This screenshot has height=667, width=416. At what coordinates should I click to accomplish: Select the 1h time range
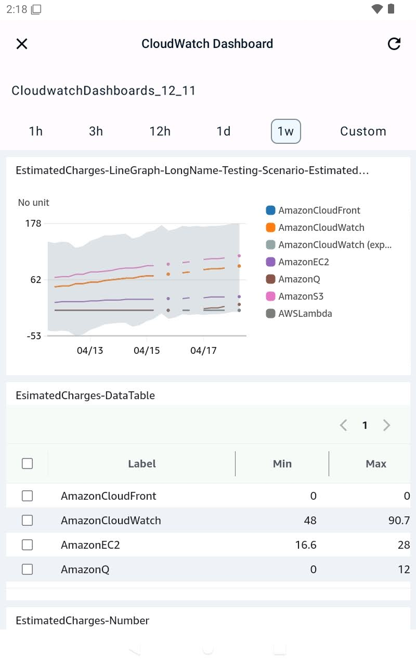point(36,131)
